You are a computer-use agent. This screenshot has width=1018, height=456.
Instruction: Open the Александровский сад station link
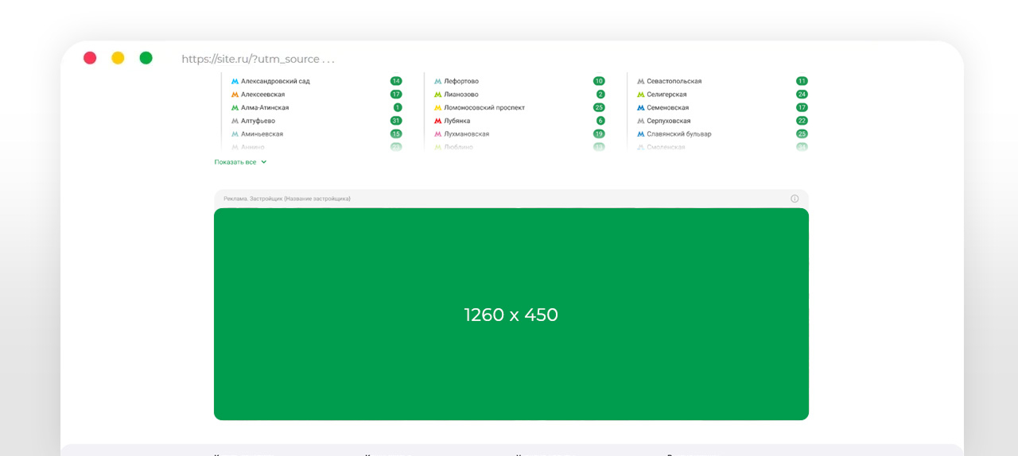click(x=275, y=81)
